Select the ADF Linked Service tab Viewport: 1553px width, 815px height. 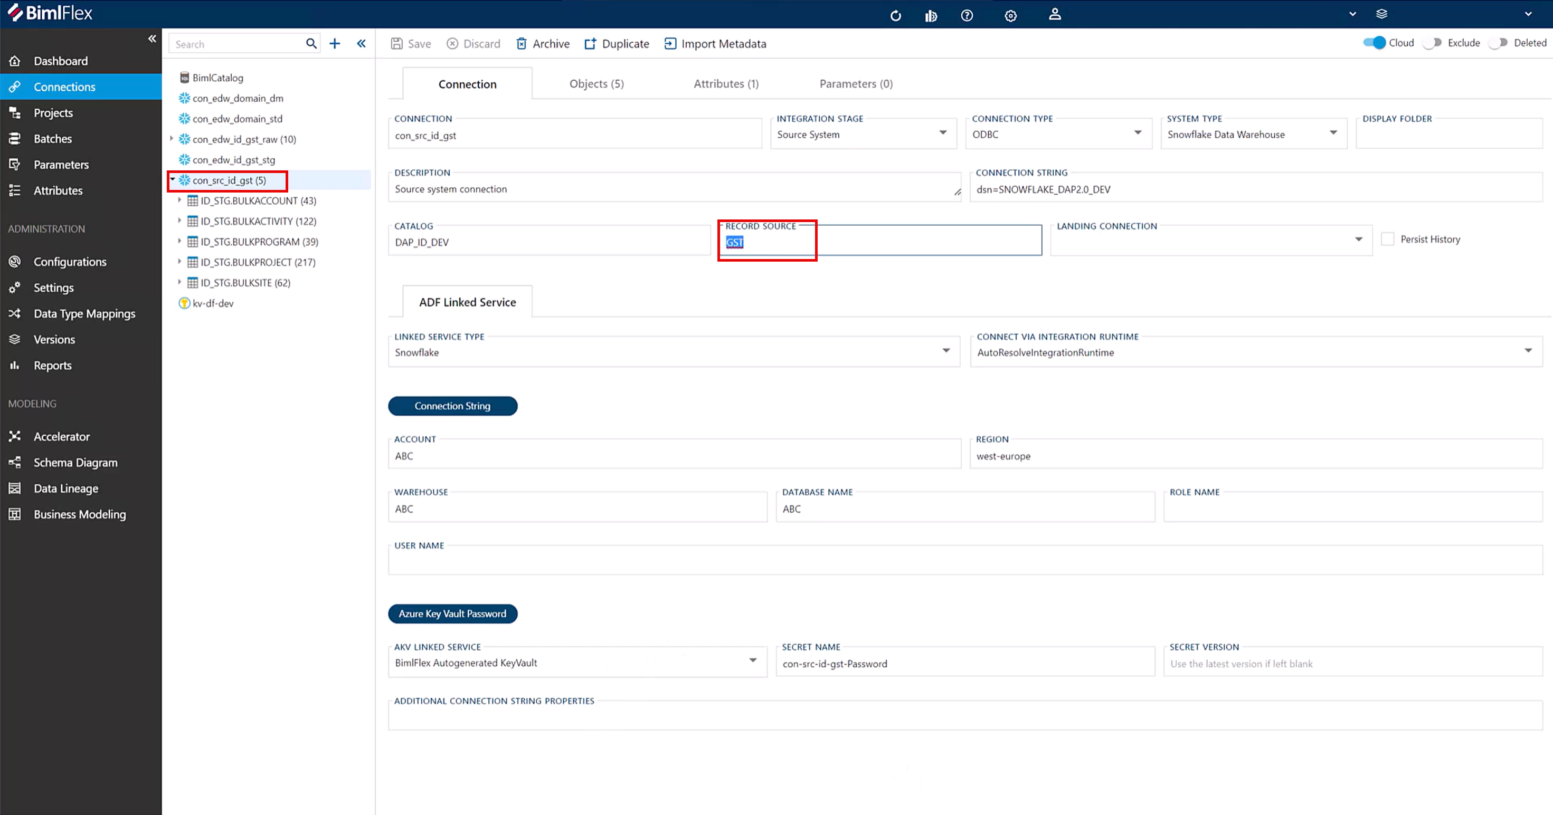[x=467, y=302]
